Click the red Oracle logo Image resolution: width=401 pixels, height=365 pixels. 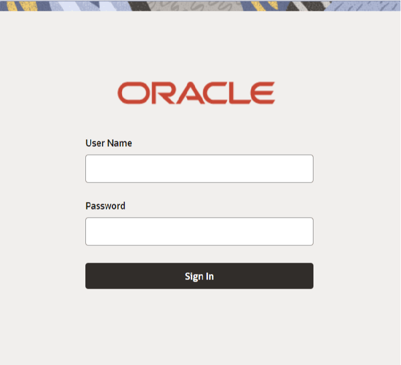(x=196, y=93)
